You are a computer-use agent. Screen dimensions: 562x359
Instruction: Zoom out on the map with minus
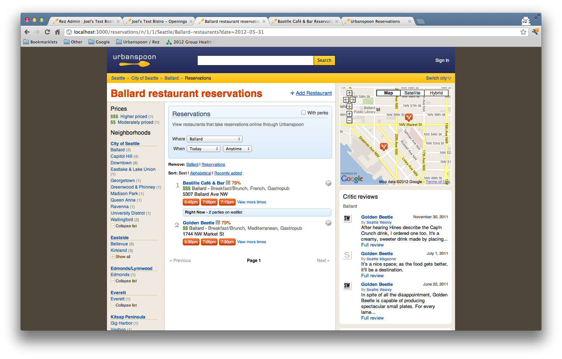349,120
